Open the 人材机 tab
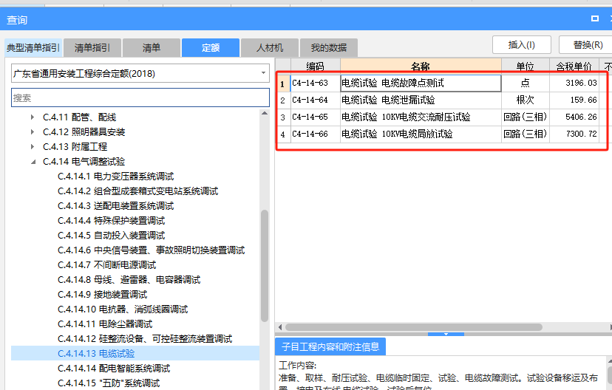Screen dimensions: 612x390 click(270, 48)
